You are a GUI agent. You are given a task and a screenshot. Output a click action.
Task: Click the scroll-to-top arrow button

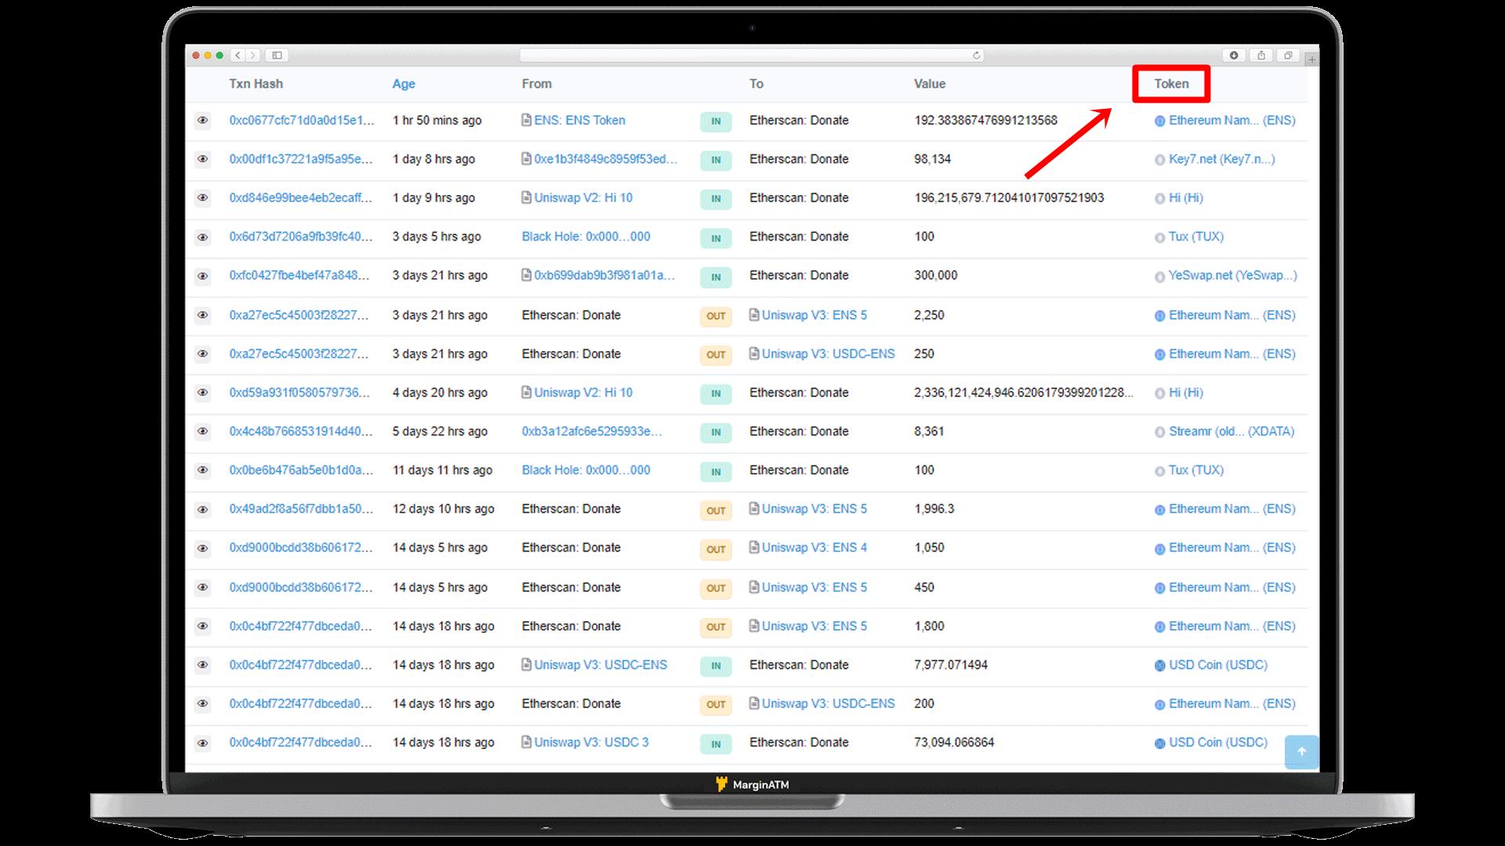click(x=1302, y=752)
